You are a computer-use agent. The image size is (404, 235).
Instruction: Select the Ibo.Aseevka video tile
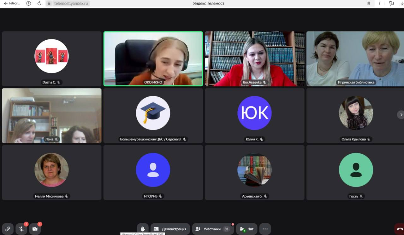pyautogui.click(x=255, y=59)
